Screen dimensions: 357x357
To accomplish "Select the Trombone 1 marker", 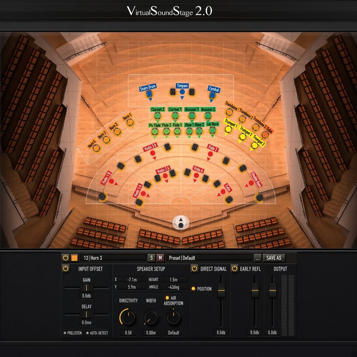I will [229, 112].
